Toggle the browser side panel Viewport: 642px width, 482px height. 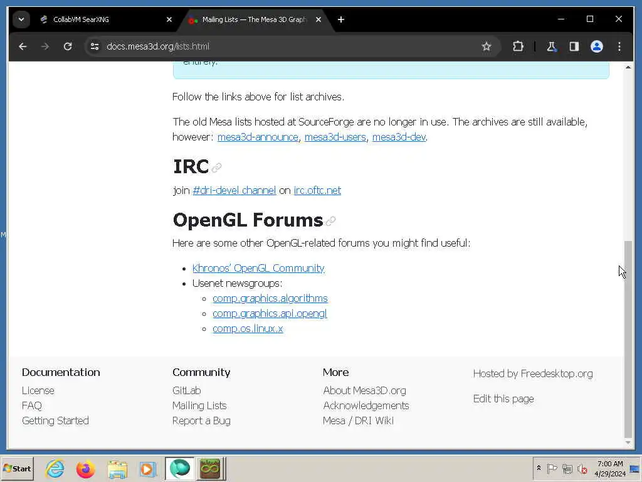574,46
